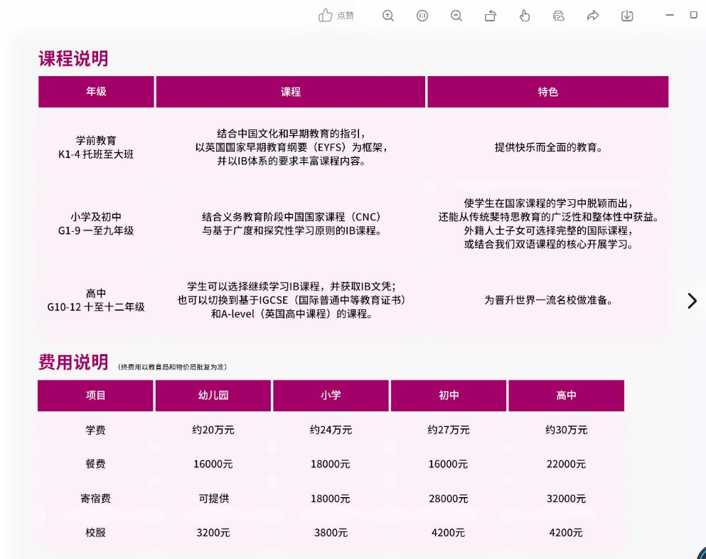Go to next image with right chevron
This screenshot has height=559, width=706.
[x=692, y=301]
